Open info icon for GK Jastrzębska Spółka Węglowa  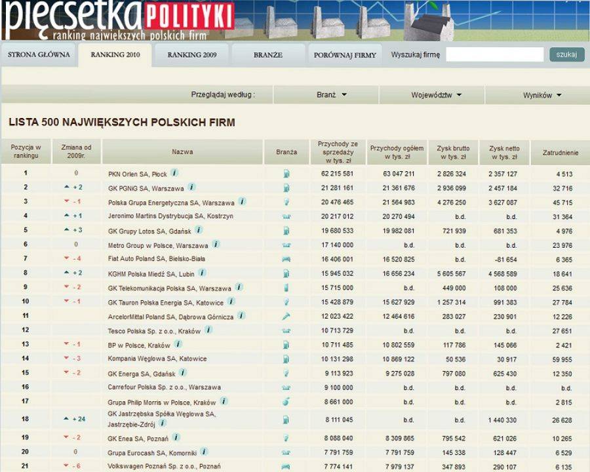click(x=163, y=423)
